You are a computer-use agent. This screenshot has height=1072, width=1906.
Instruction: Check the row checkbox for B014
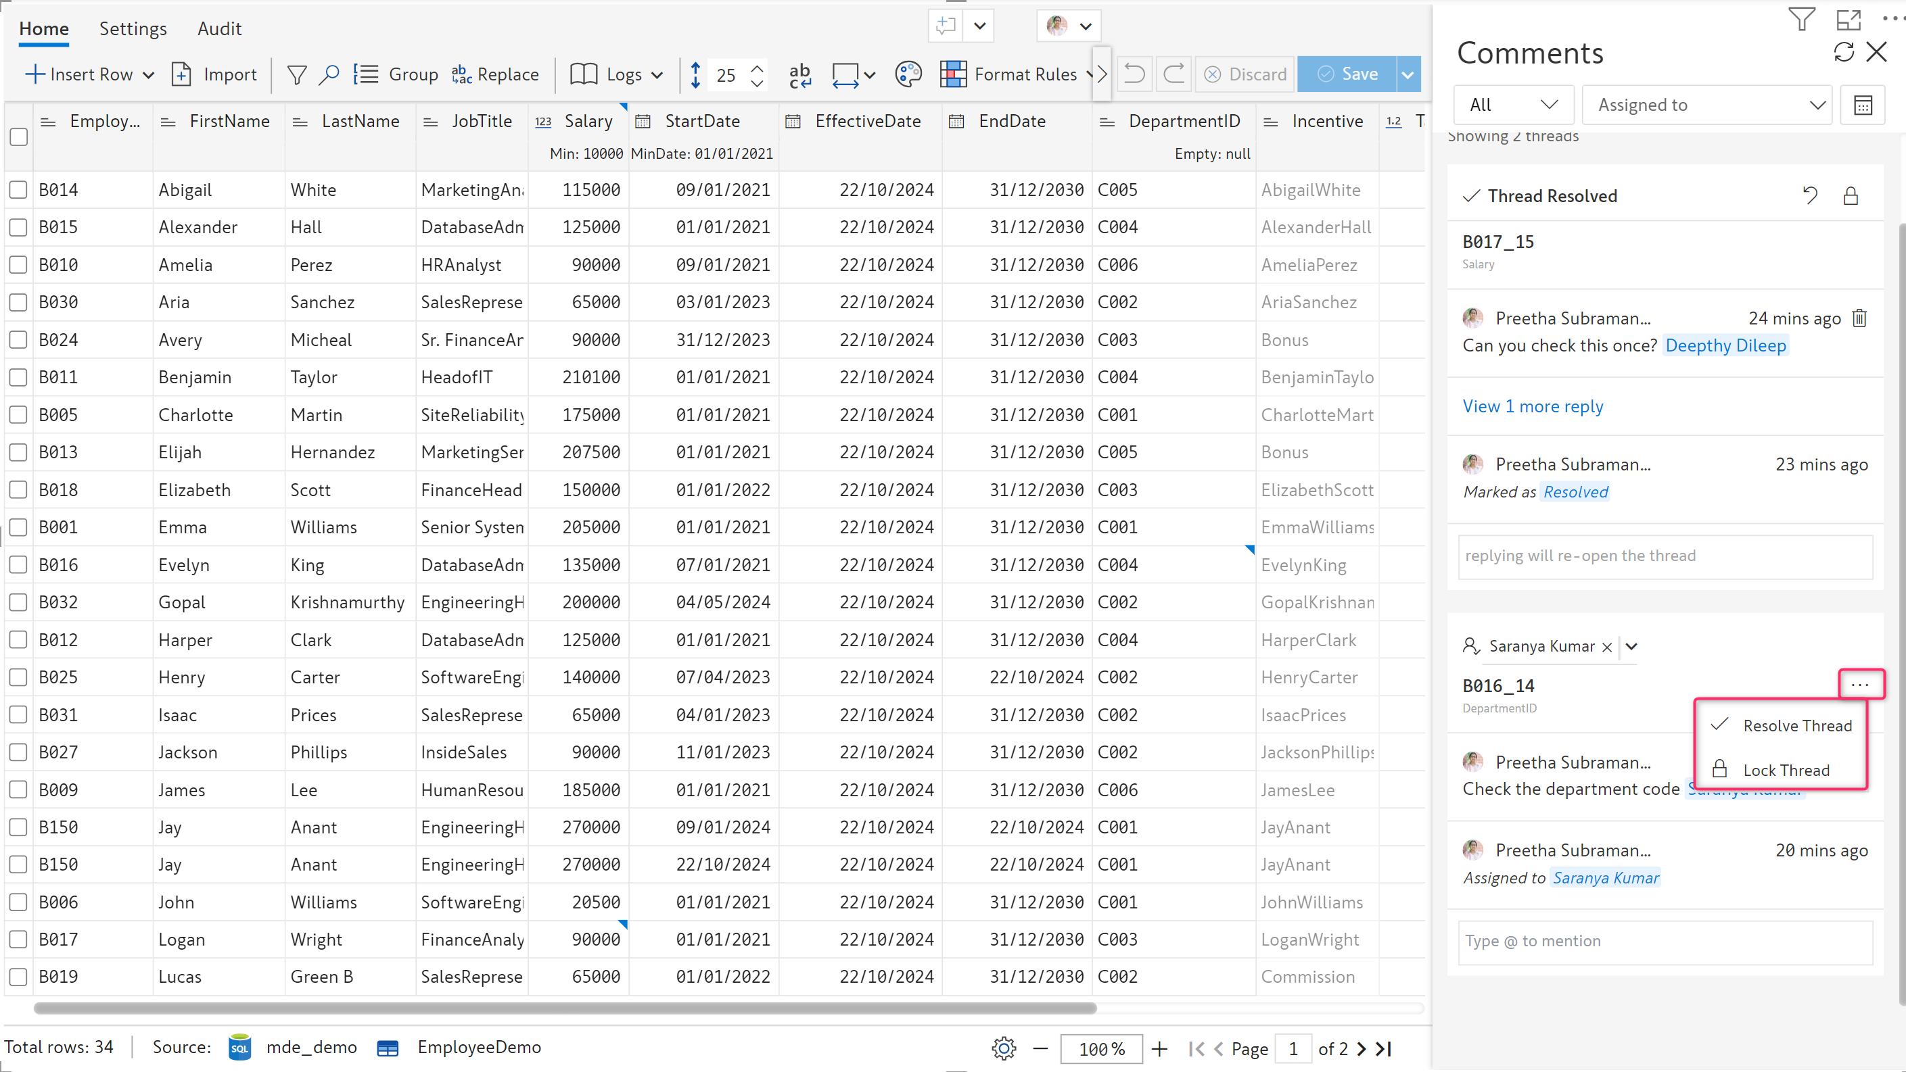(x=18, y=190)
